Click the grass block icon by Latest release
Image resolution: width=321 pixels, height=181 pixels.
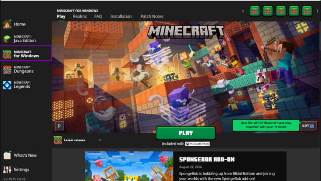point(58,140)
